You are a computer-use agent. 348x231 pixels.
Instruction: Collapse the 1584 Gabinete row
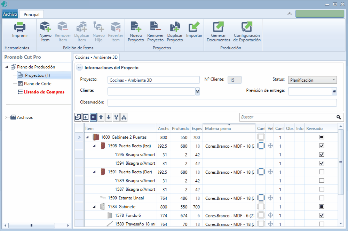coord(94,207)
